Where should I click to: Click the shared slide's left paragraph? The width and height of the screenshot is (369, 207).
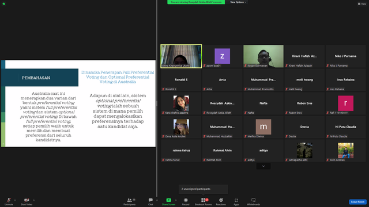pyautogui.click(x=48, y=117)
